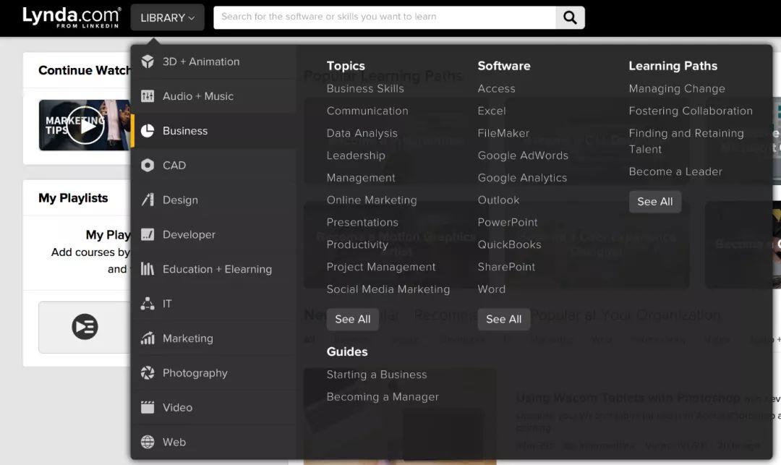Click the Design pencil-ruler icon
The width and height of the screenshot is (781, 465).
click(148, 200)
